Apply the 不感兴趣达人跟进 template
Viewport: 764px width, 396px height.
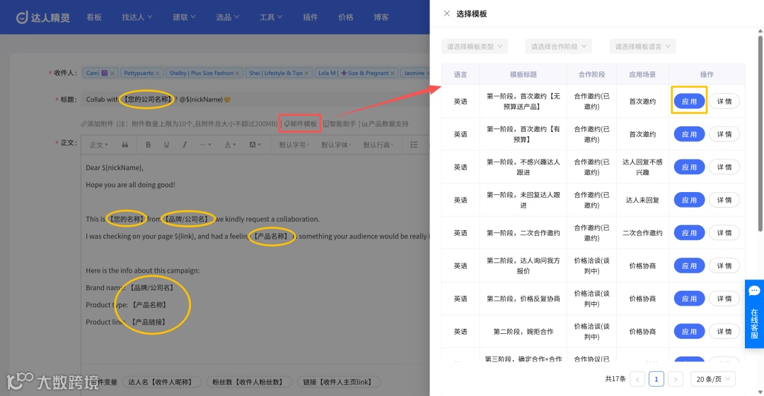click(689, 167)
